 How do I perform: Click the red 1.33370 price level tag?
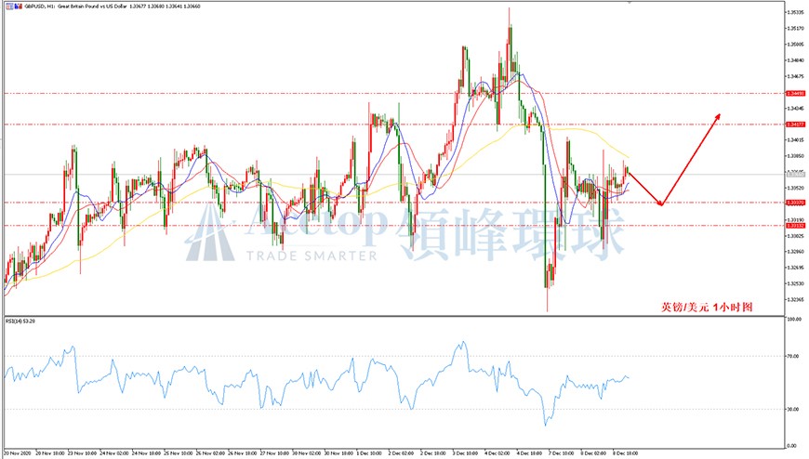pyautogui.click(x=794, y=203)
